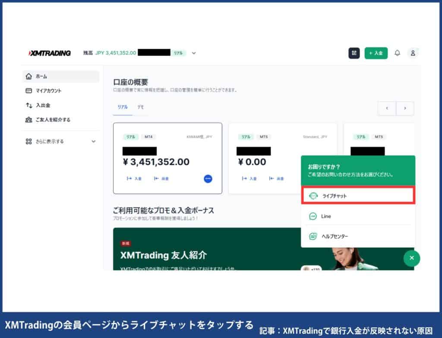Click 出金 on the MT4 KIWAMI account card
442x338 pixels.
pos(161,178)
